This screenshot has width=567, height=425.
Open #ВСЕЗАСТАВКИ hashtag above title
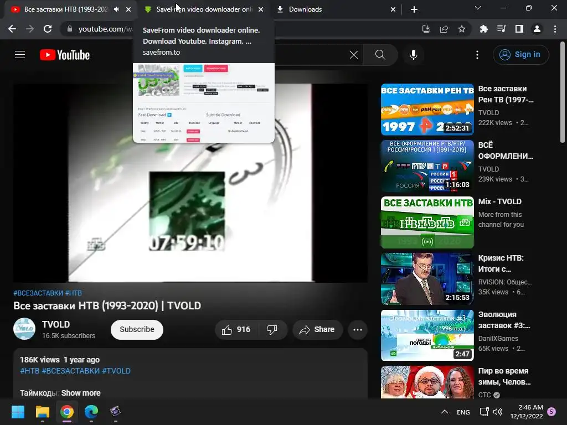[x=38, y=293]
